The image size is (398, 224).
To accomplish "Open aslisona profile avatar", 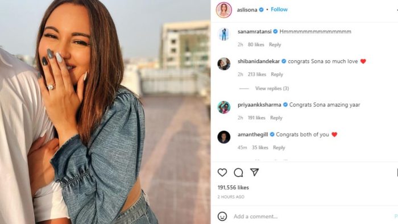I will [224, 10].
